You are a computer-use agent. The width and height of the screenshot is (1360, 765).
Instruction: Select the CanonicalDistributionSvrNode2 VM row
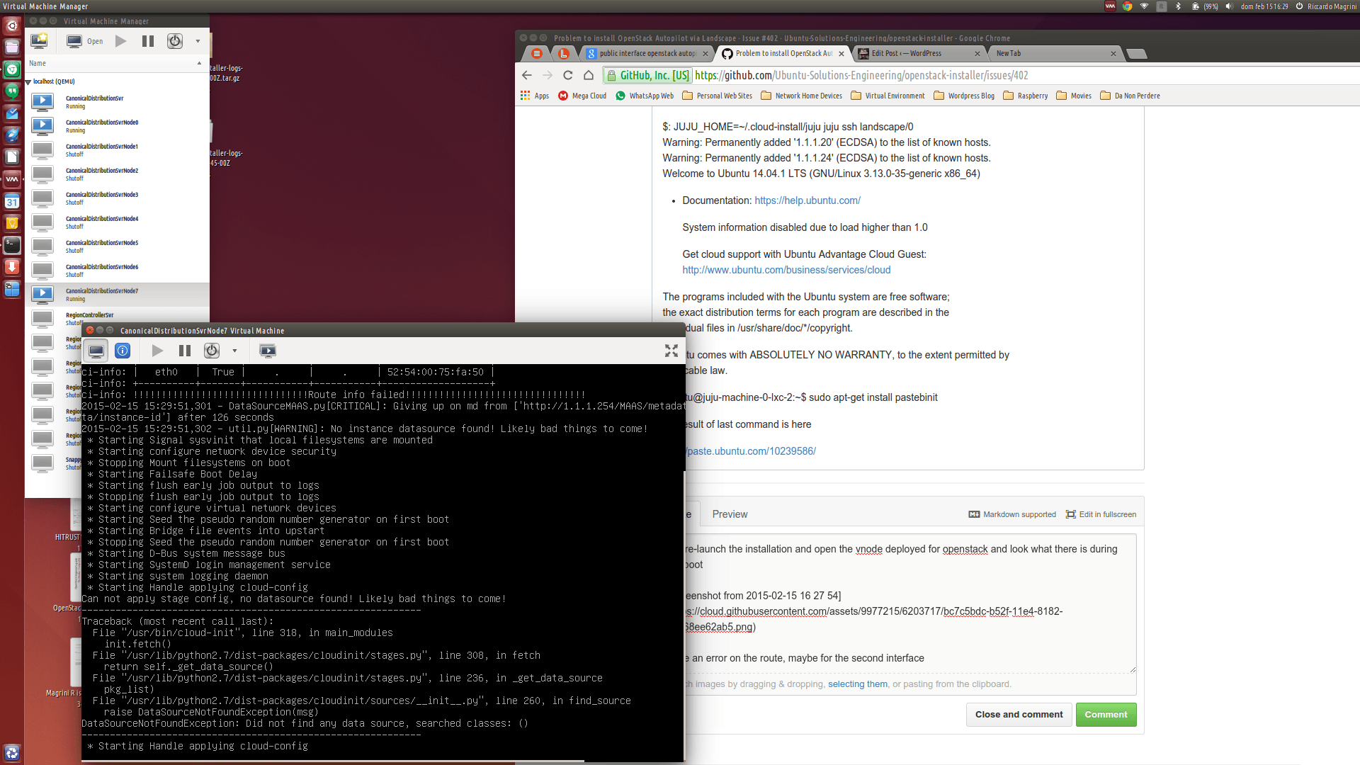pyautogui.click(x=117, y=174)
